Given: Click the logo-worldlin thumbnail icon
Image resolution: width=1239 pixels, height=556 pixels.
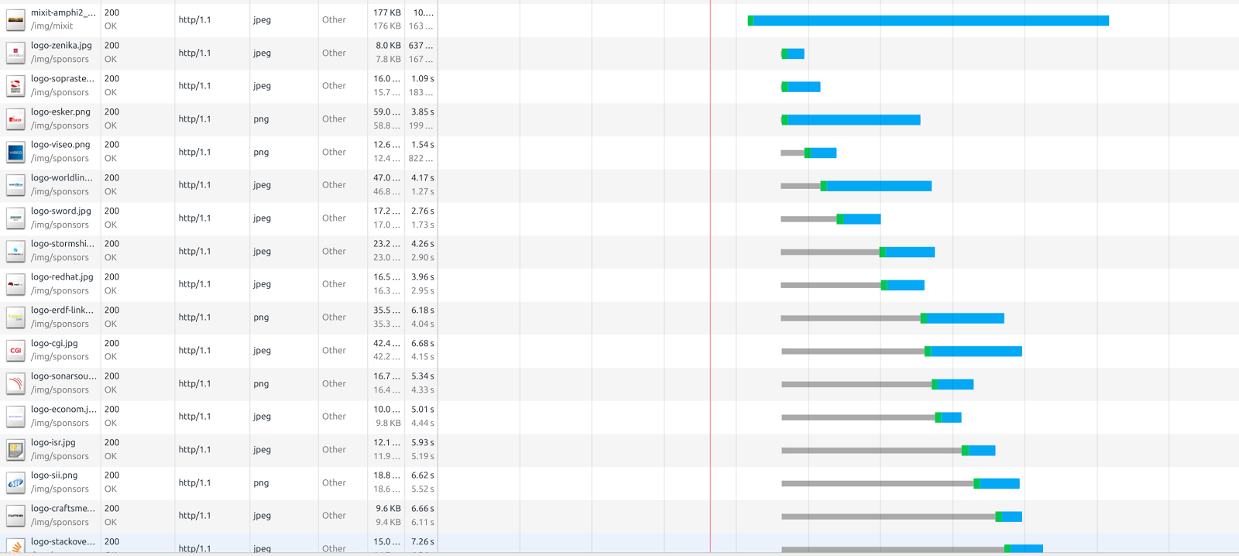Looking at the screenshot, I should point(15,185).
